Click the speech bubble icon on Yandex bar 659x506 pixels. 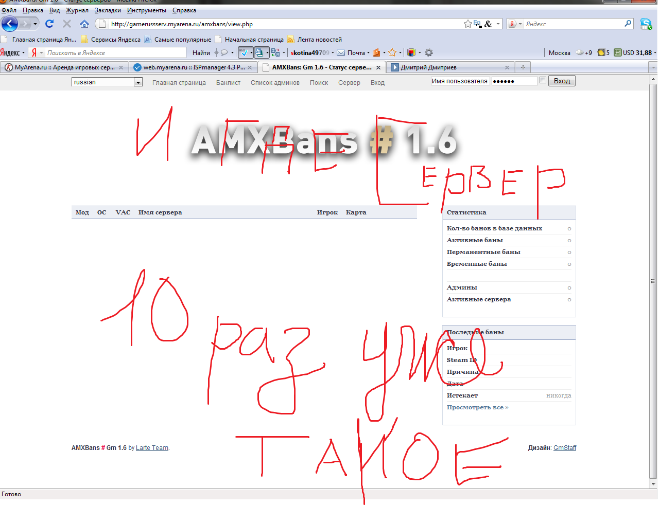[x=224, y=52]
